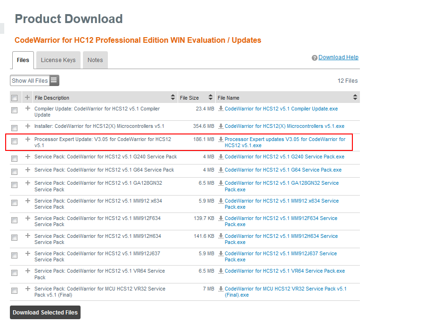Expand the Processor Expert Update row details
Screen dimensions: 440x322
(x=27, y=139)
